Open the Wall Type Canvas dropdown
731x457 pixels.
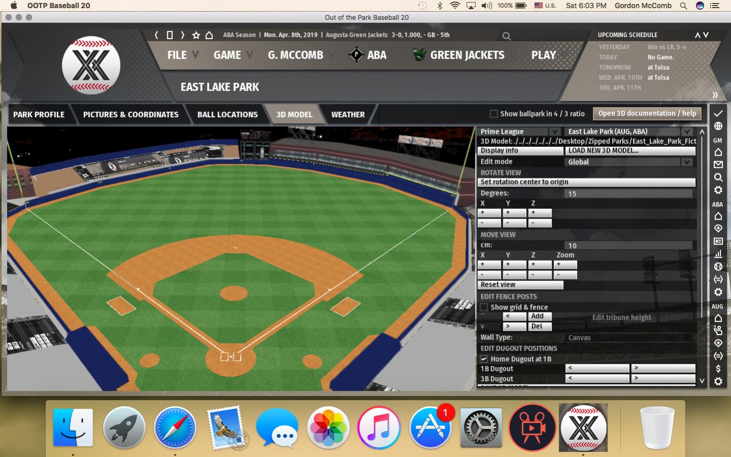pyautogui.click(x=629, y=338)
